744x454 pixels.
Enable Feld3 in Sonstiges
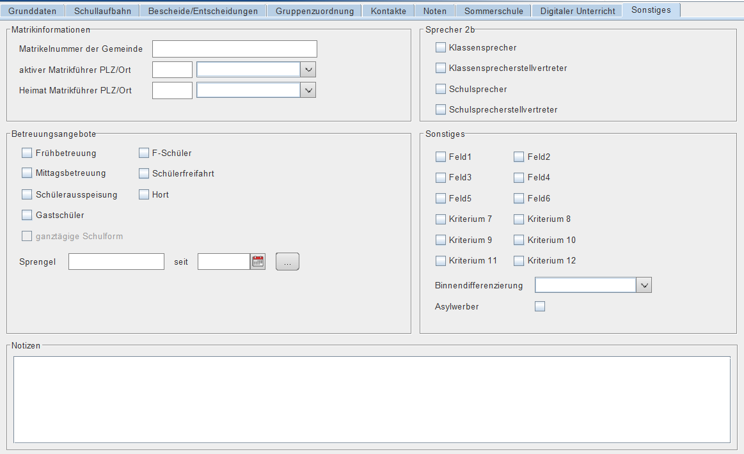441,177
